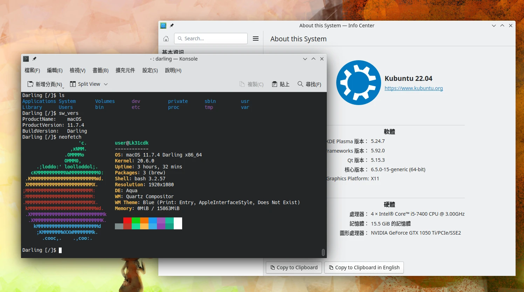The height and width of the screenshot is (292, 524).
Task: Open the 設定(S) settings menu
Action: coord(150,70)
